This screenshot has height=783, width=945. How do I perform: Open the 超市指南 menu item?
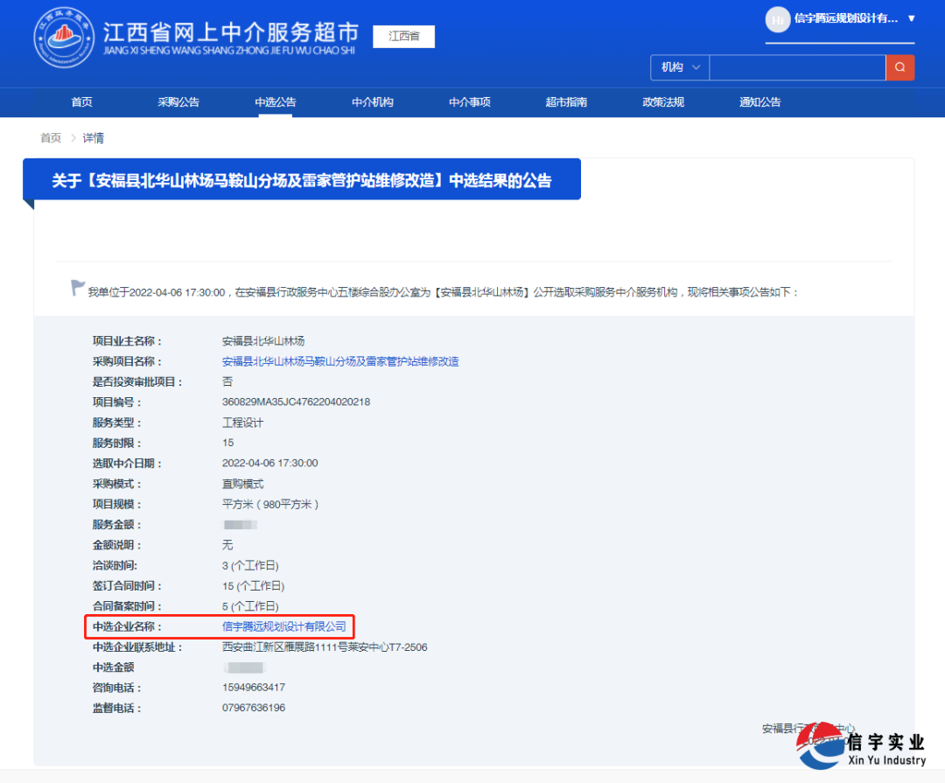(566, 102)
